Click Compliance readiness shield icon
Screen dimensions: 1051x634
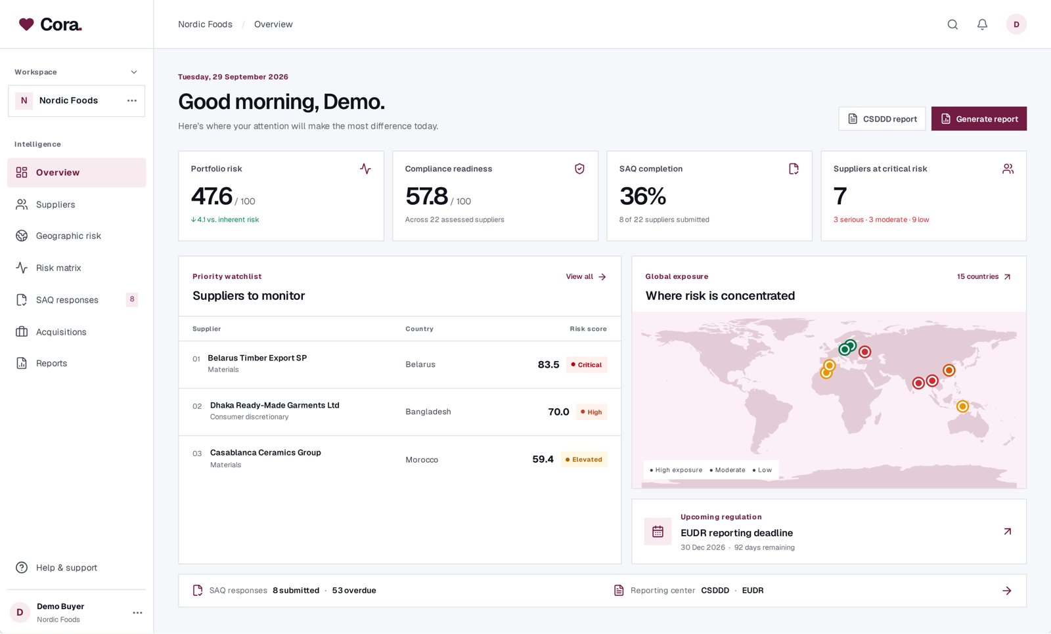(579, 169)
